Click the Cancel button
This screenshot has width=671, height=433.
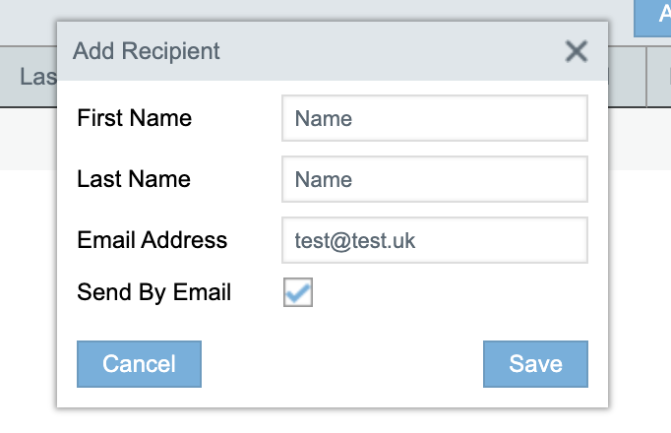pos(139,364)
